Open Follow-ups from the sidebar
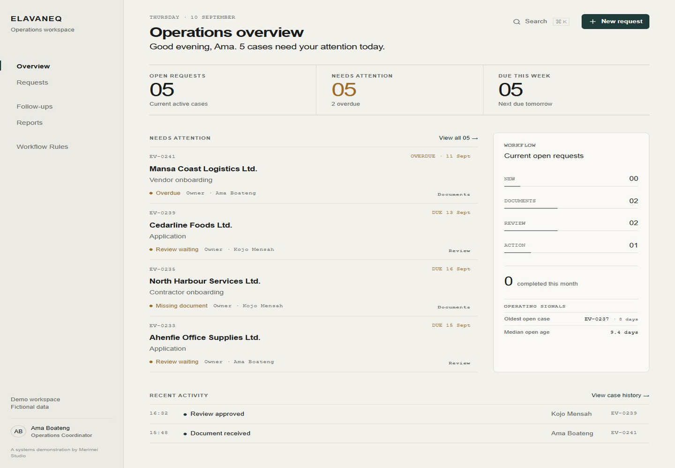 point(35,107)
